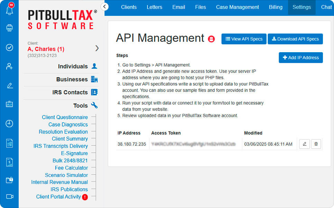This screenshot has height=208, width=334.
Task: Open the Fee Calculator
Action: (71, 168)
